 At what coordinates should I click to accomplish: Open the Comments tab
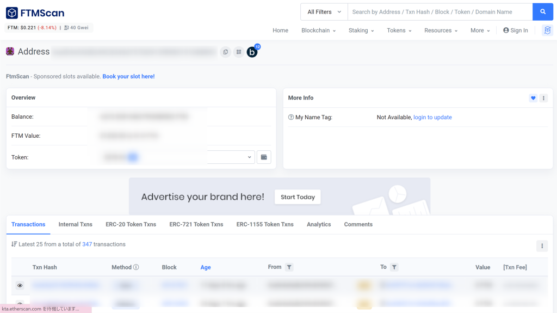[358, 224]
